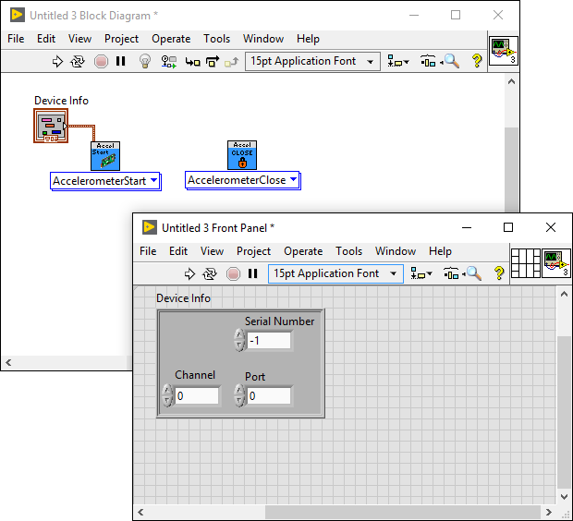This screenshot has width=573, height=521.
Task: Click Front Panel horizontal scrollbar right arrow
Action: [548, 513]
